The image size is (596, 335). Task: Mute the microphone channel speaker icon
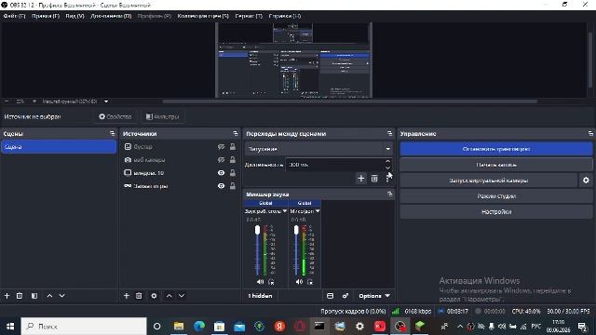pyautogui.click(x=299, y=282)
